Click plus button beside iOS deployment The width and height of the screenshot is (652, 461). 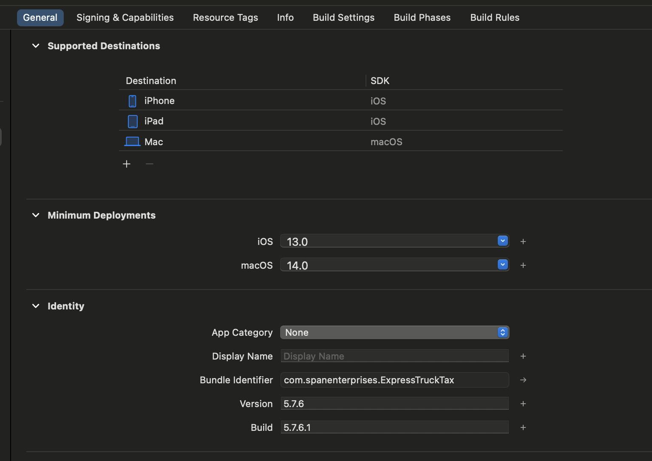(523, 242)
